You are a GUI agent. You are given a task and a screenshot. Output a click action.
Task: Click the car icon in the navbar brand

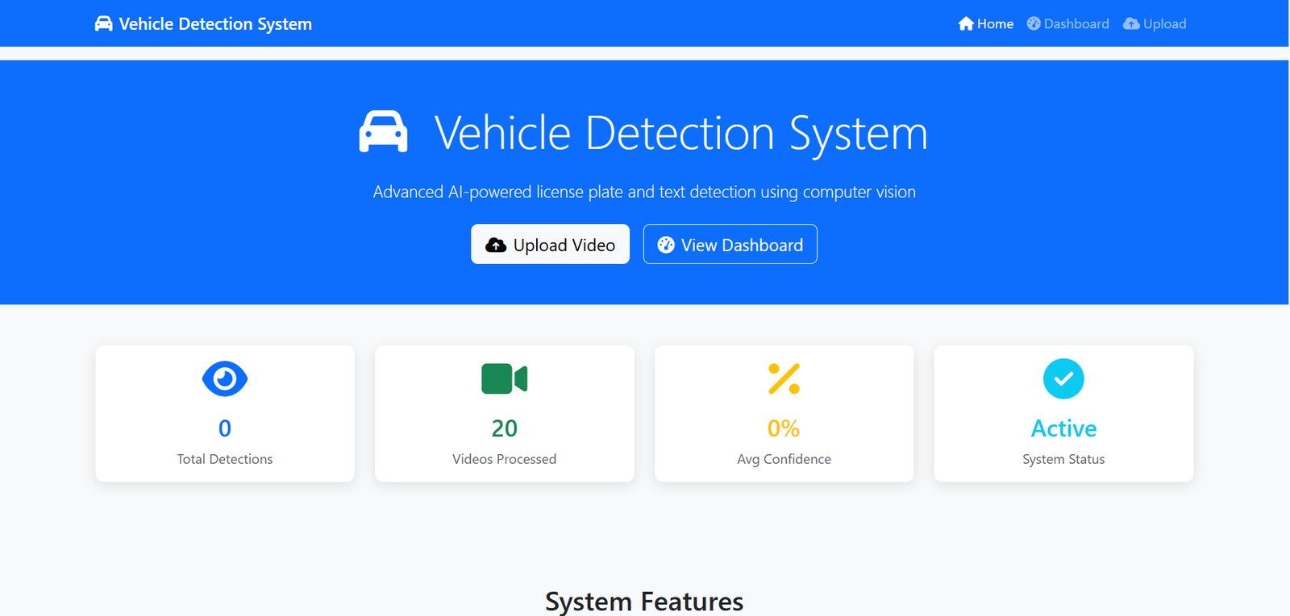point(104,23)
